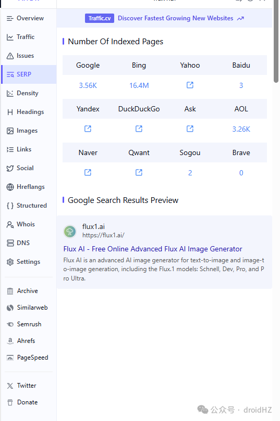280x421 pixels.
Task: Click the vertical scrollbar thumb
Action: [276, 41]
